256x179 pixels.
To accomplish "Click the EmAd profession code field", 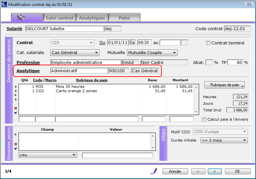I will [130, 63].
